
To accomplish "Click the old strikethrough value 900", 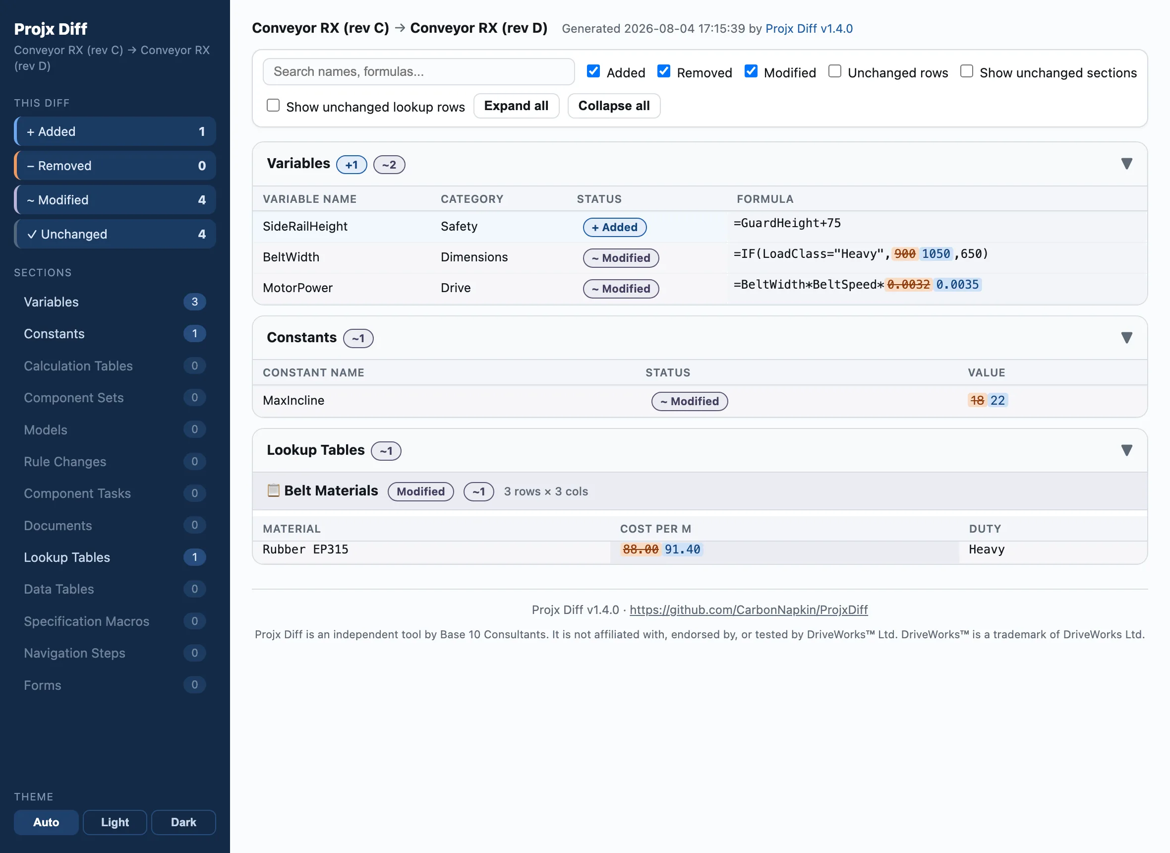I will pos(904,253).
